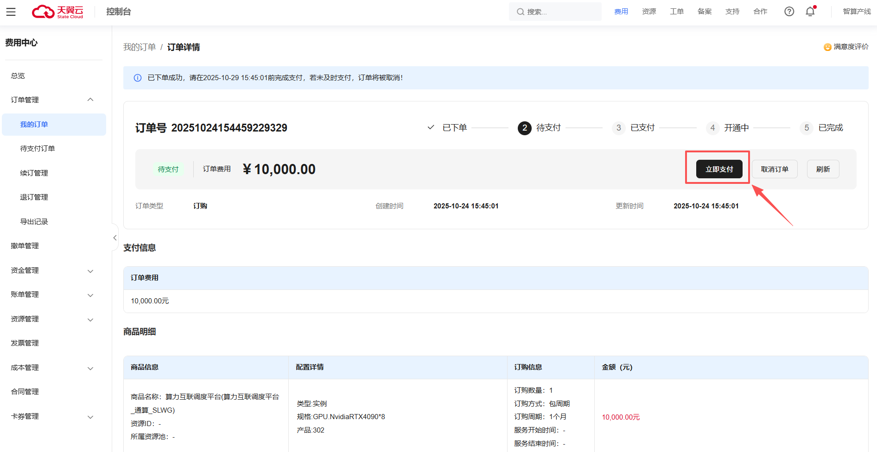The image size is (877, 452).
Task: Refresh the order with 刷新 button
Action: (823, 169)
